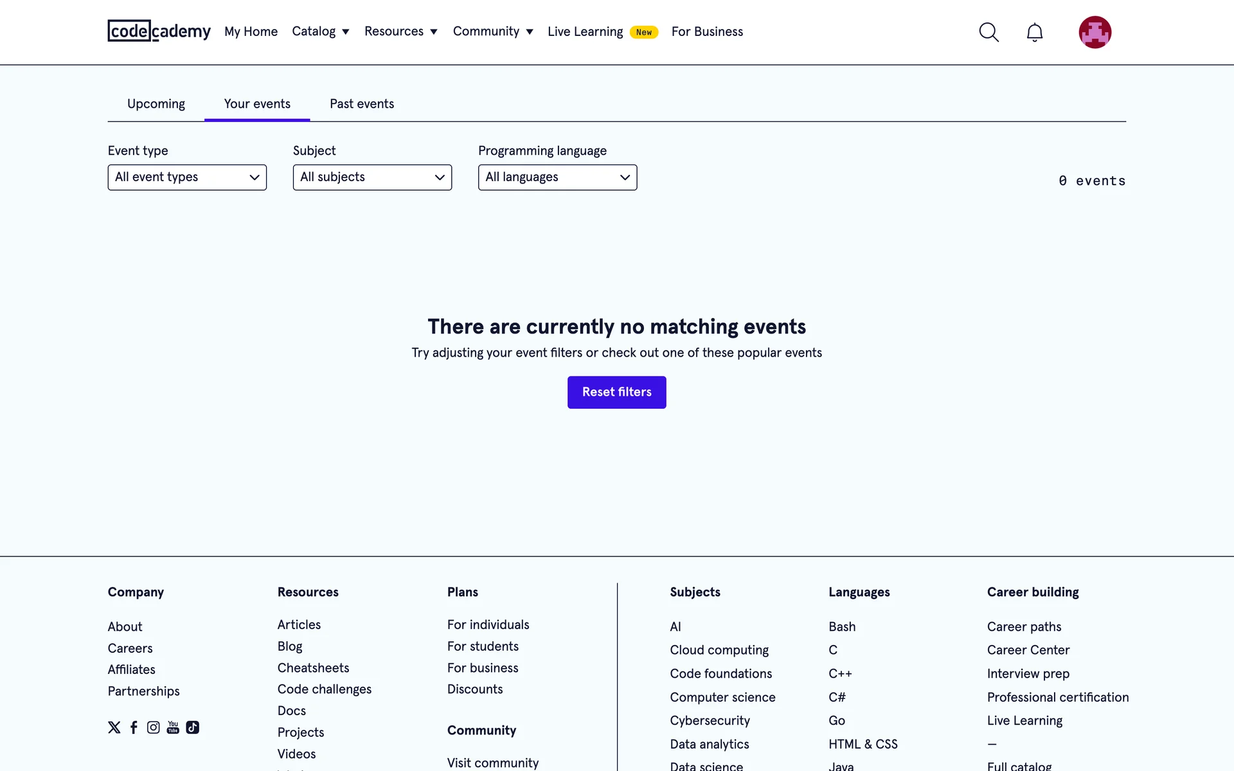Open the search magnifier icon
The width and height of the screenshot is (1234, 771).
[988, 32]
